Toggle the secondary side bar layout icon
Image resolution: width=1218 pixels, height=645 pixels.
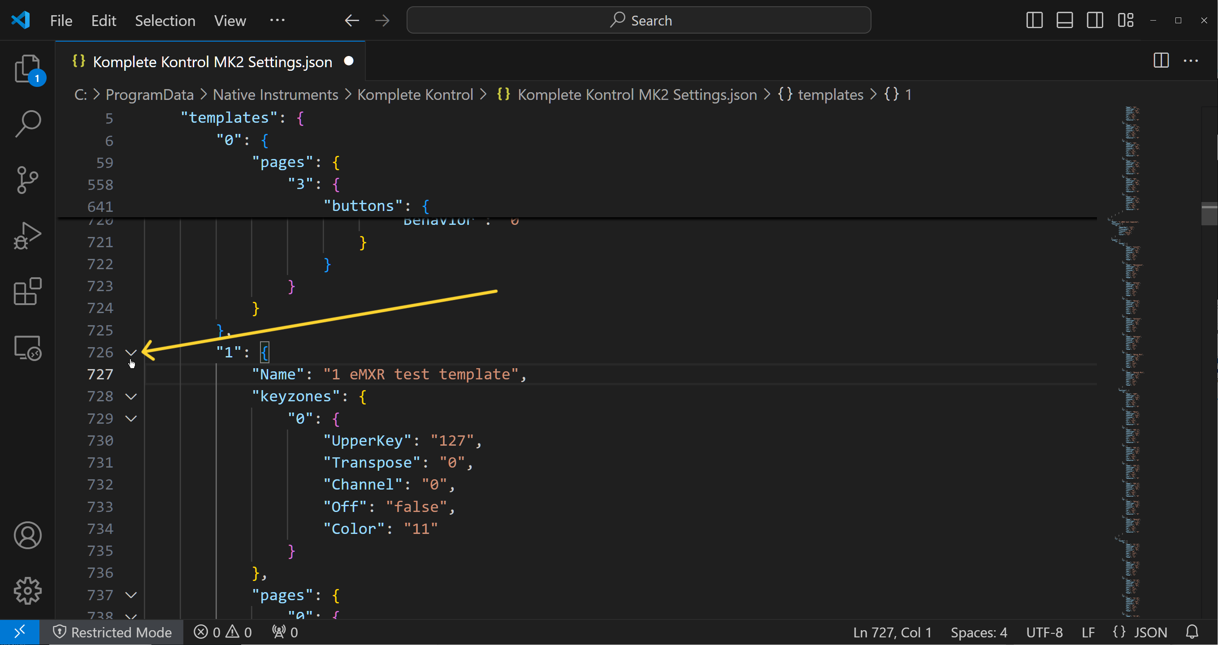pos(1095,20)
